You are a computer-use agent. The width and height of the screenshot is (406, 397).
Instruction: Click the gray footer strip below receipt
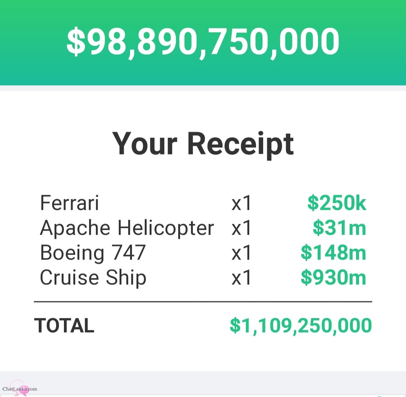(x=203, y=384)
